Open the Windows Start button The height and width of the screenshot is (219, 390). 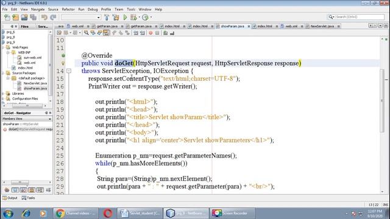(8, 214)
